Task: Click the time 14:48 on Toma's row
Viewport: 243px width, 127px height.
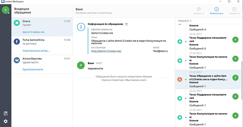Action: pos(67,40)
